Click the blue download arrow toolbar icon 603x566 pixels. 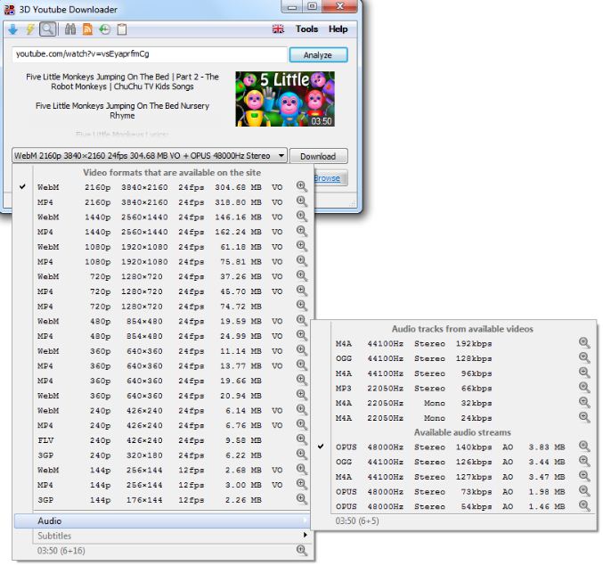12,29
